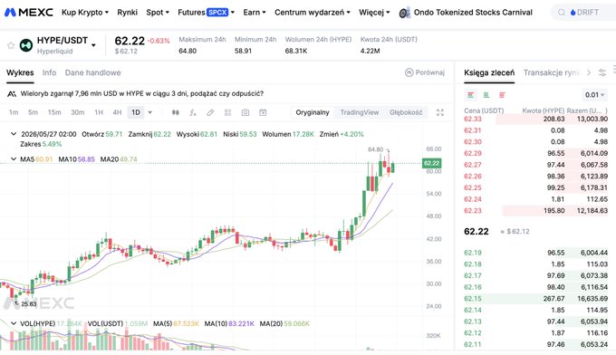Switch to Dane handlowe tab
This screenshot has width=616, height=355.
pos(92,72)
